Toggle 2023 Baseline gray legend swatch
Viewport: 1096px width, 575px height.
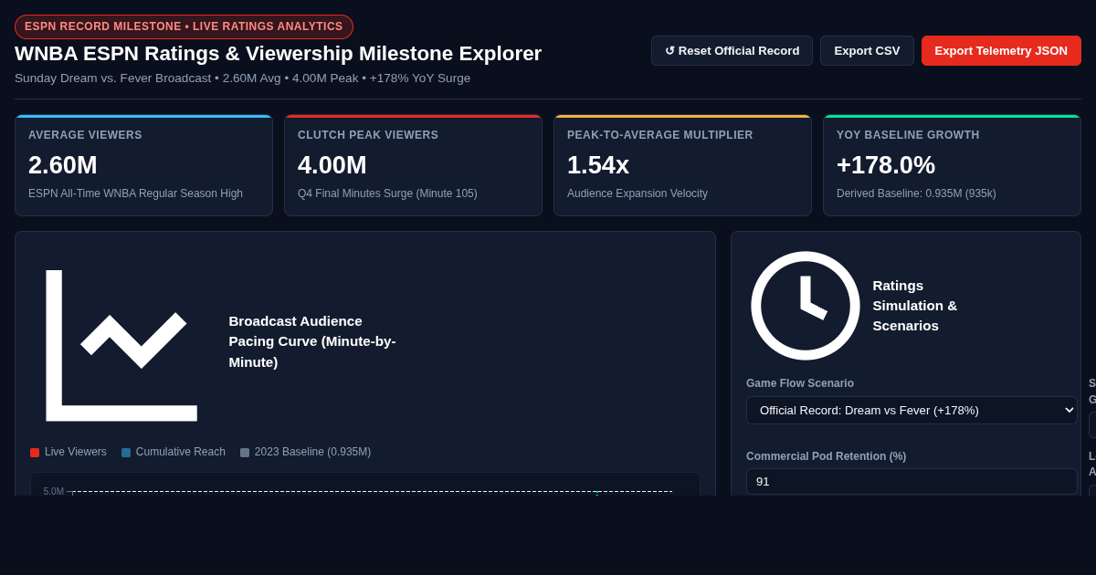point(245,453)
